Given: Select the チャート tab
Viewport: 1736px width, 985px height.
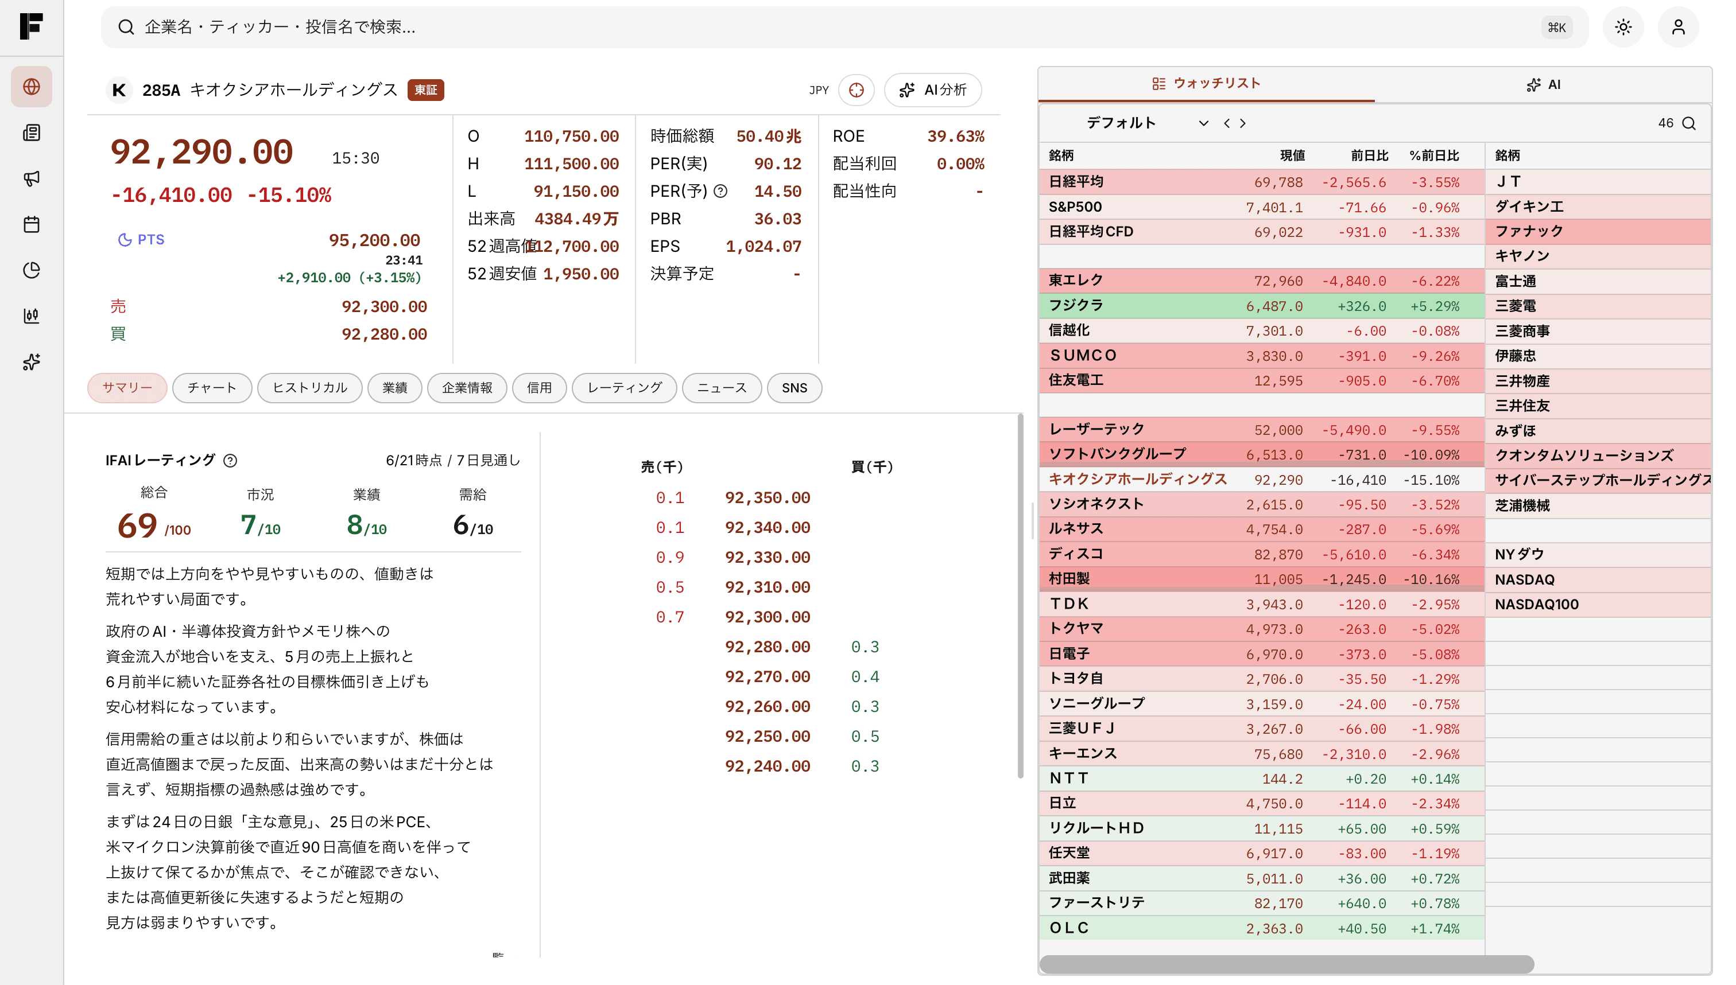Looking at the screenshot, I should click(212, 388).
